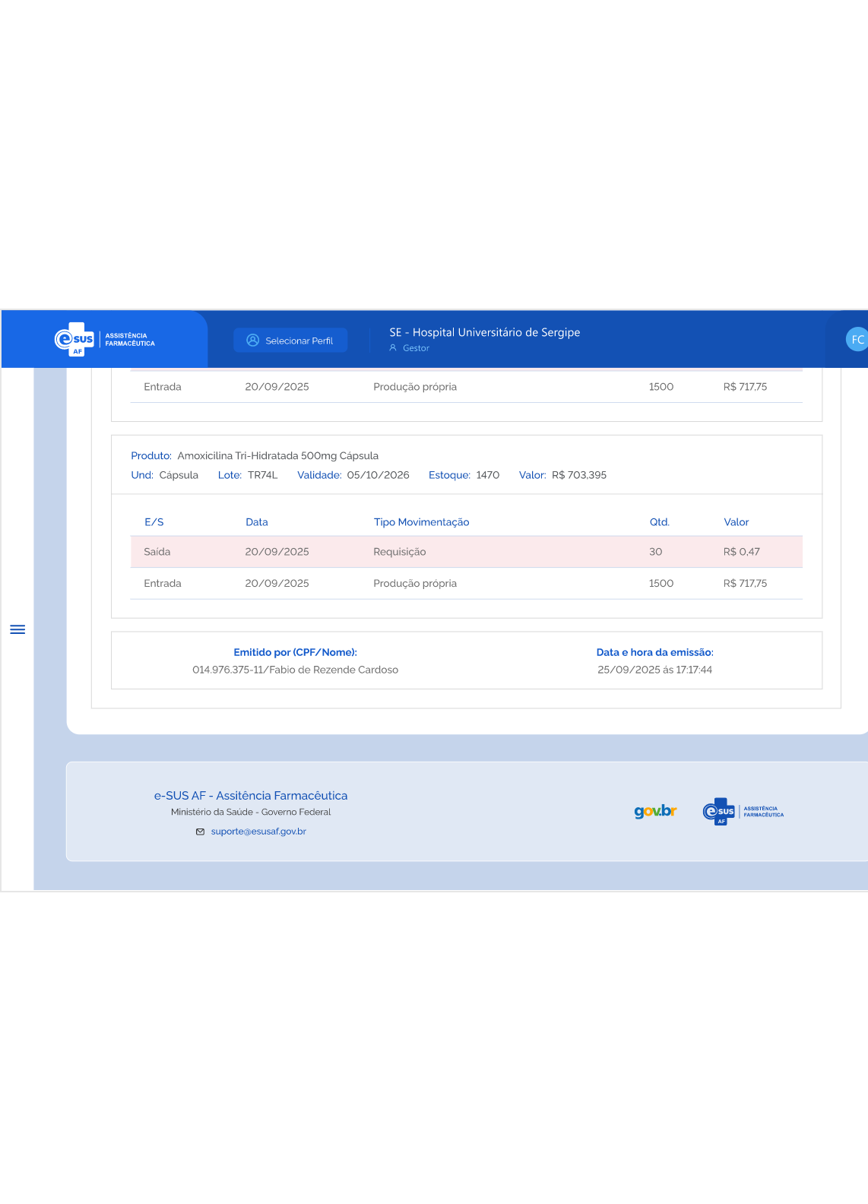
Task: Click the SE - Hospital Universitário de Sergipe title
Action: 484,332
